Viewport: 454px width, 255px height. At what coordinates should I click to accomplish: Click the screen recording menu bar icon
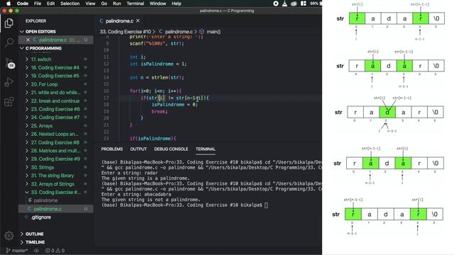(x=276, y=4)
